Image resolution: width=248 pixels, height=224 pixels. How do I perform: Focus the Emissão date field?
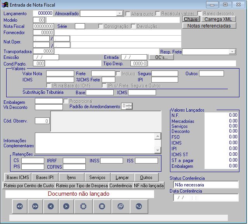[x=46, y=57]
